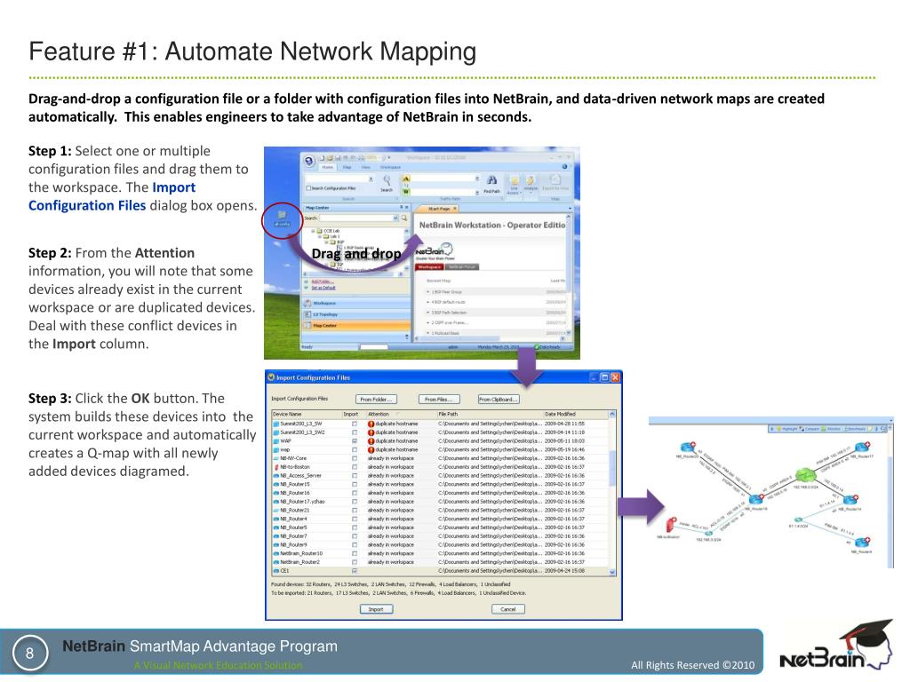The height and width of the screenshot is (682, 910).
Task: Toggle the Import checkbox for NB_Access_Server
Action: tap(355, 476)
